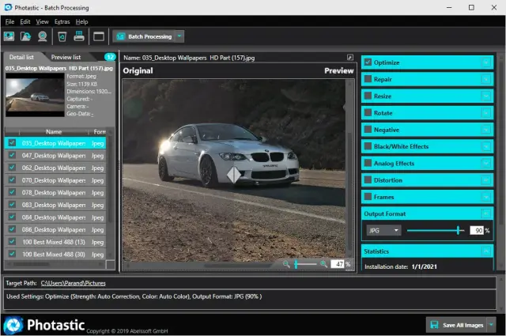Uncheck the 062_Desktop Wallpapers row checkbox

point(12,168)
